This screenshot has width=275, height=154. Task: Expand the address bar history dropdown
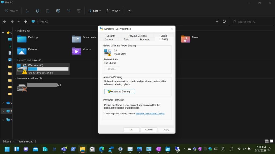(x=217, y=21)
